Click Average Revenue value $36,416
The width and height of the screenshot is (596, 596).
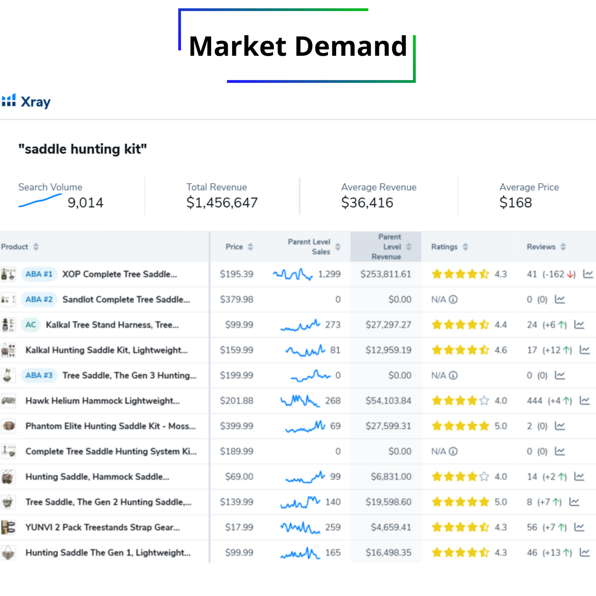point(367,203)
